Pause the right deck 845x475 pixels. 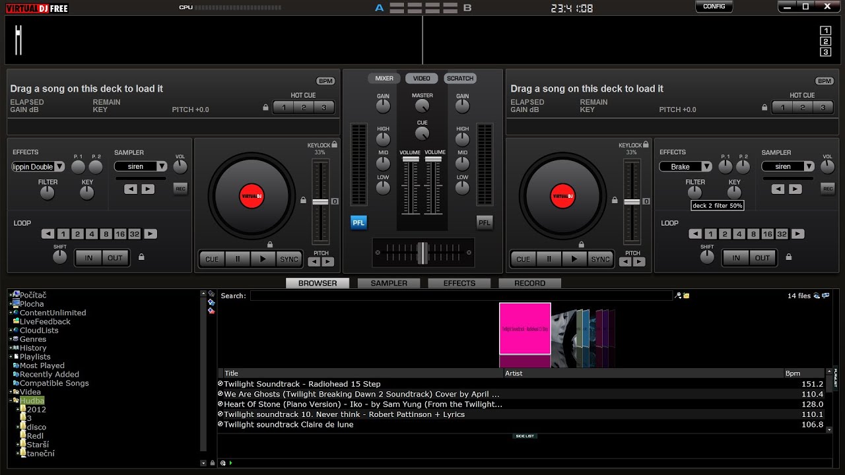pyautogui.click(x=549, y=259)
